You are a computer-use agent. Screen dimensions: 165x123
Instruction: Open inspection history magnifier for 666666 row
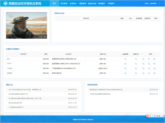(x=136, y=73)
